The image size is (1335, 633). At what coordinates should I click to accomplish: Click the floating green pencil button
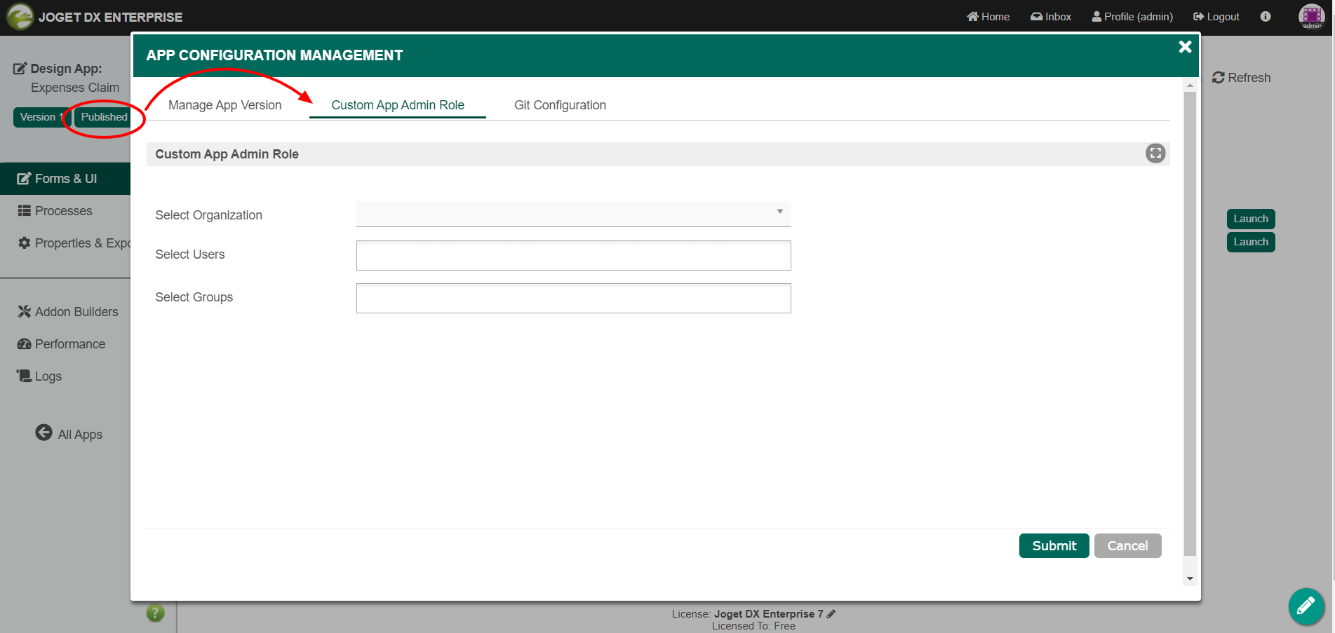pyautogui.click(x=1306, y=606)
